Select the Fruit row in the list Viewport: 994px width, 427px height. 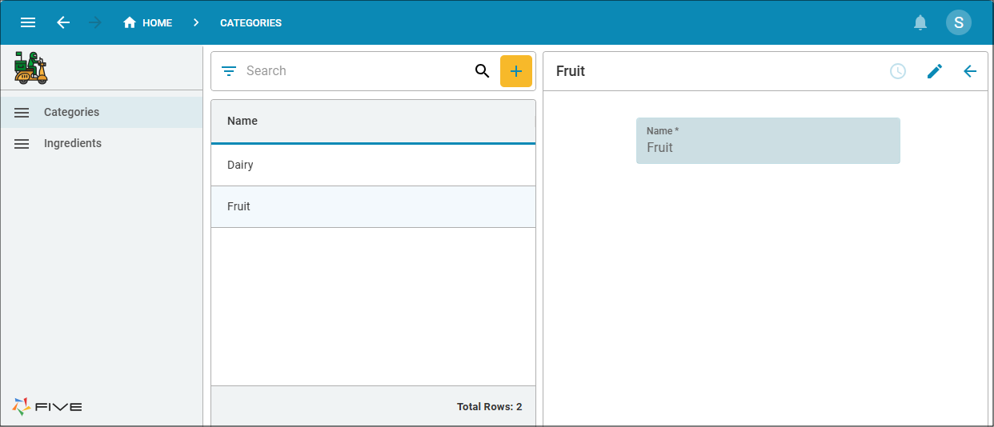(x=373, y=207)
